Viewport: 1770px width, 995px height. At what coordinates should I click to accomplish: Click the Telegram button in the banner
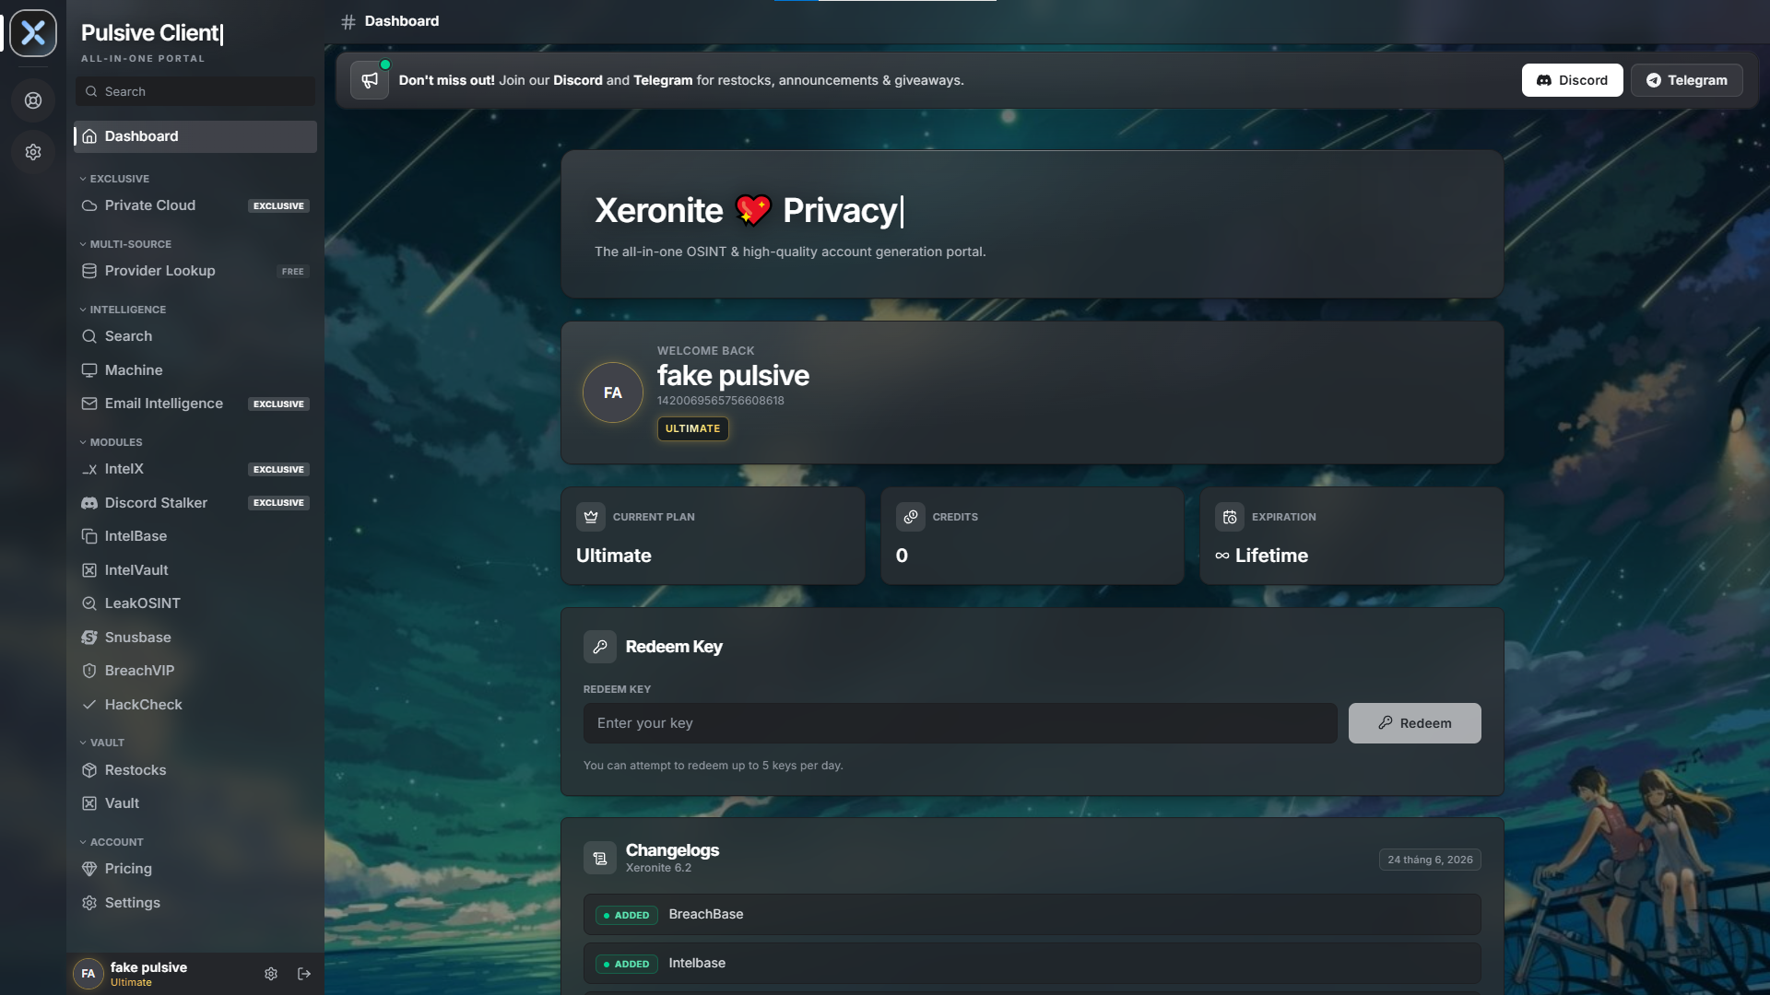click(1686, 80)
